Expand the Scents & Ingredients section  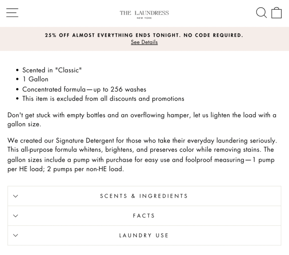point(144,196)
